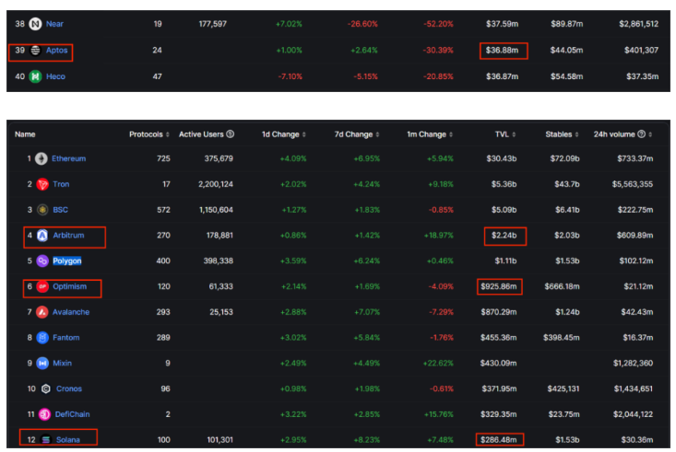Click the BSC chain logo icon

click(42, 210)
